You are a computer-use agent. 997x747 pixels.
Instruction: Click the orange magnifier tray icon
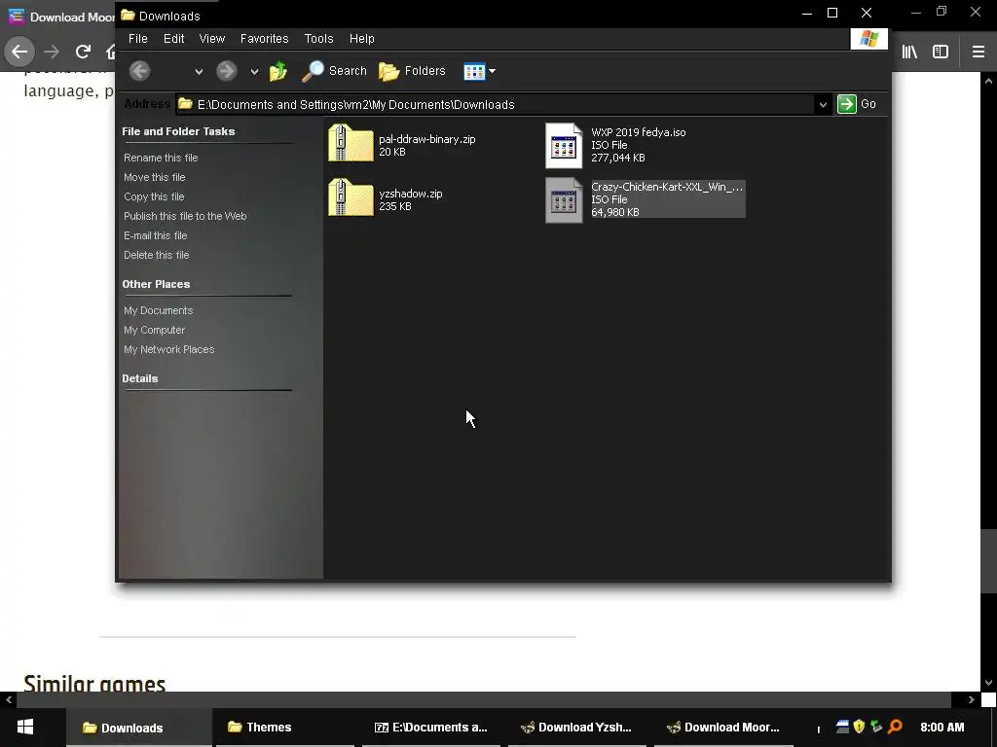895,726
